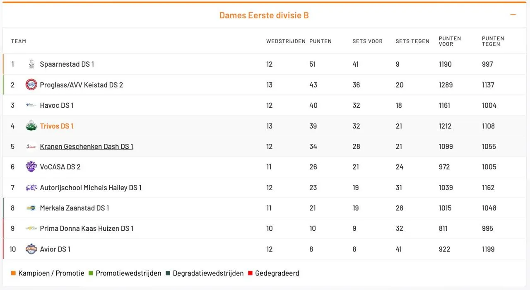
Task: Click the VoCASA DS 2 purple logo
Action: tap(31, 167)
